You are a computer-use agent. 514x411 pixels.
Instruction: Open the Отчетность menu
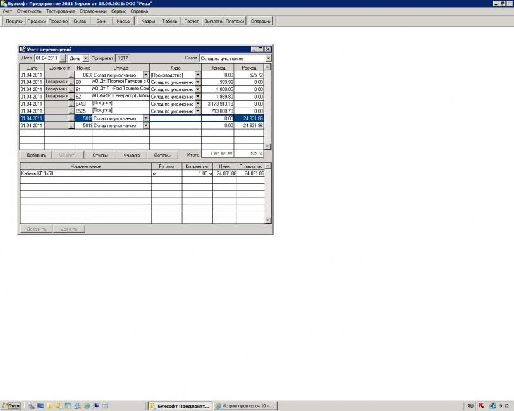(x=29, y=11)
